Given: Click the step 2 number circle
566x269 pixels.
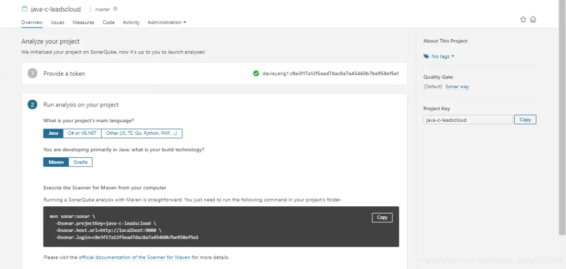Looking at the screenshot, I should (x=32, y=104).
